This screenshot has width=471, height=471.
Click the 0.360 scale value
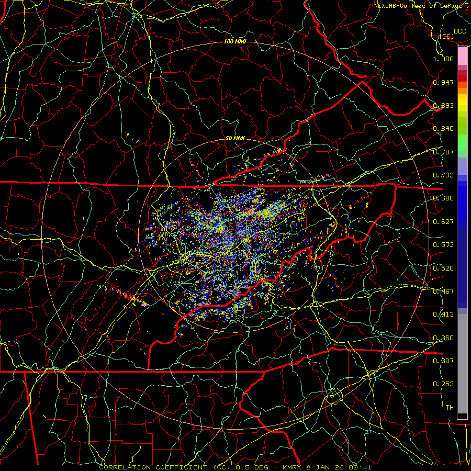click(x=443, y=338)
